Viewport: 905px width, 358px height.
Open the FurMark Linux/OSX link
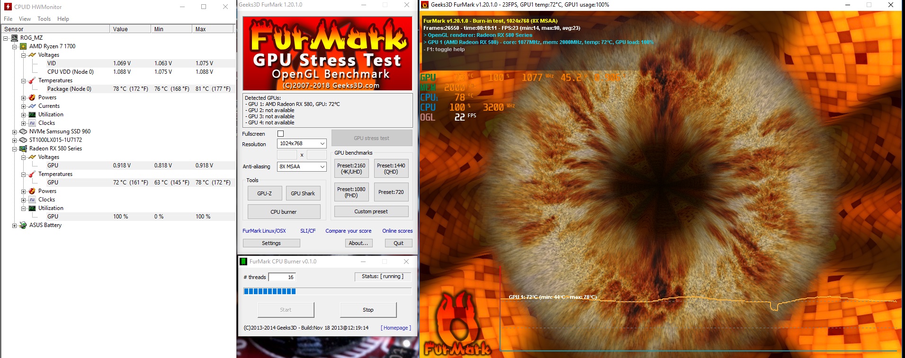pyautogui.click(x=264, y=231)
